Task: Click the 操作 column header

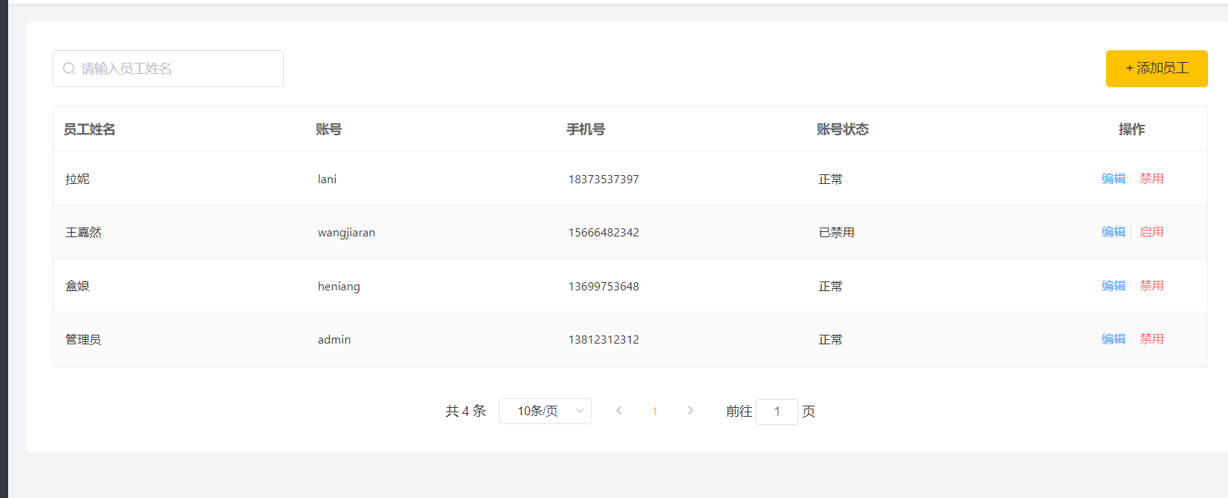Action: pos(1132,129)
